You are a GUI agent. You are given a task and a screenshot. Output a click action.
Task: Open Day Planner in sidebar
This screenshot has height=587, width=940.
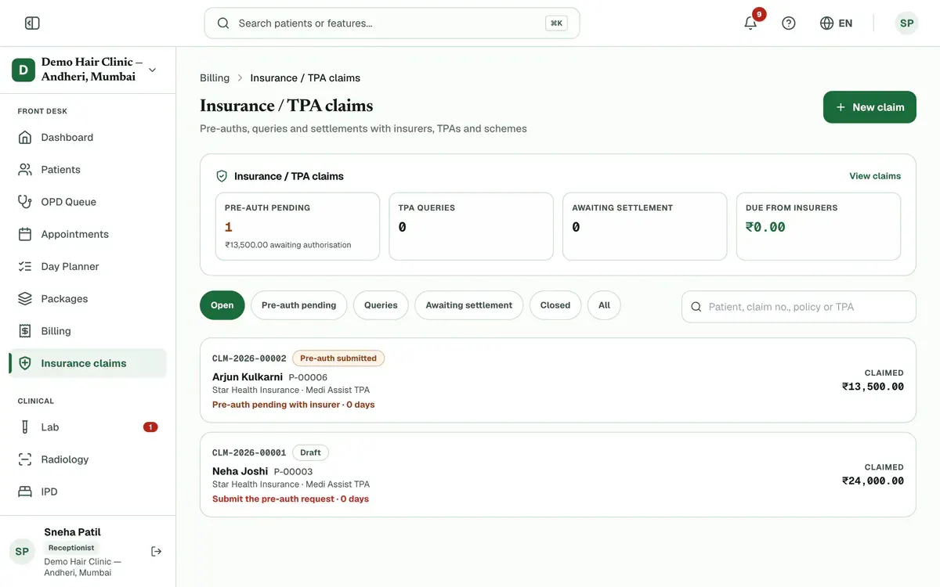88,266
